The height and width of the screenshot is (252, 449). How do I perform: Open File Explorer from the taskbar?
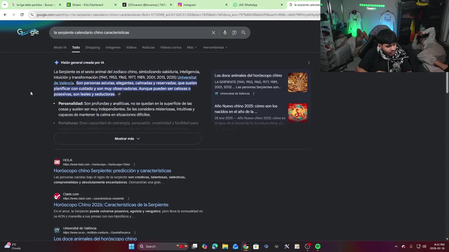225,246
